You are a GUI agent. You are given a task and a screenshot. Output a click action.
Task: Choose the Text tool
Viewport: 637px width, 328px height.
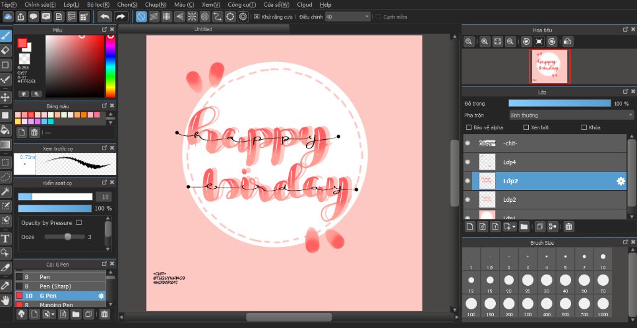point(6,239)
